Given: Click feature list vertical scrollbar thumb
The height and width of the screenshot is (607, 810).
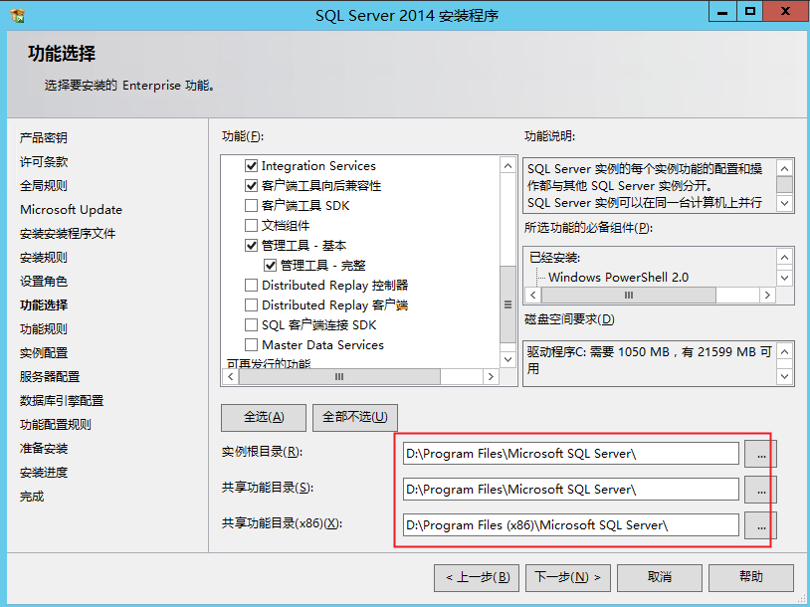Looking at the screenshot, I should coord(507,304).
